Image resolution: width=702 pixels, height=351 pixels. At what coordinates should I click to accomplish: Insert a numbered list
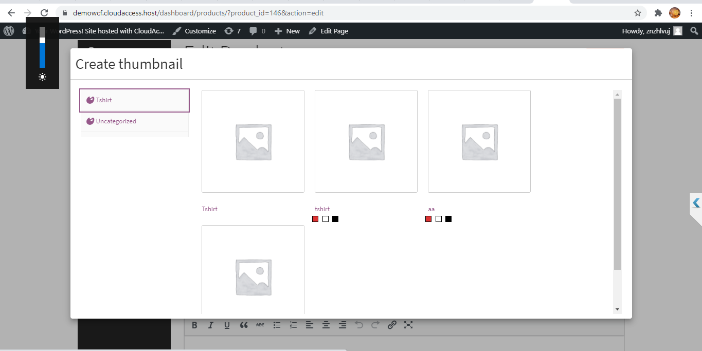point(293,325)
